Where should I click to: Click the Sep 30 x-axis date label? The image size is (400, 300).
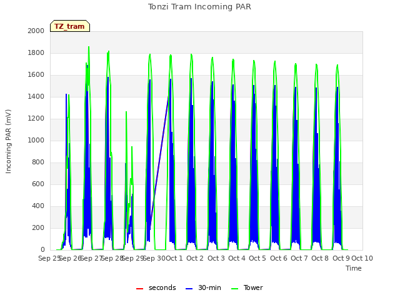coord(154,258)
